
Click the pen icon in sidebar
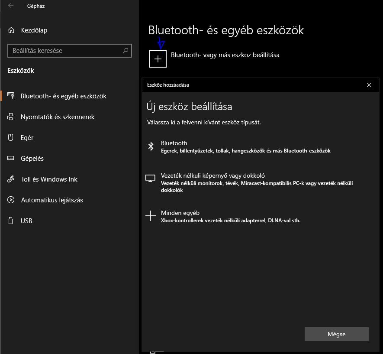11,179
